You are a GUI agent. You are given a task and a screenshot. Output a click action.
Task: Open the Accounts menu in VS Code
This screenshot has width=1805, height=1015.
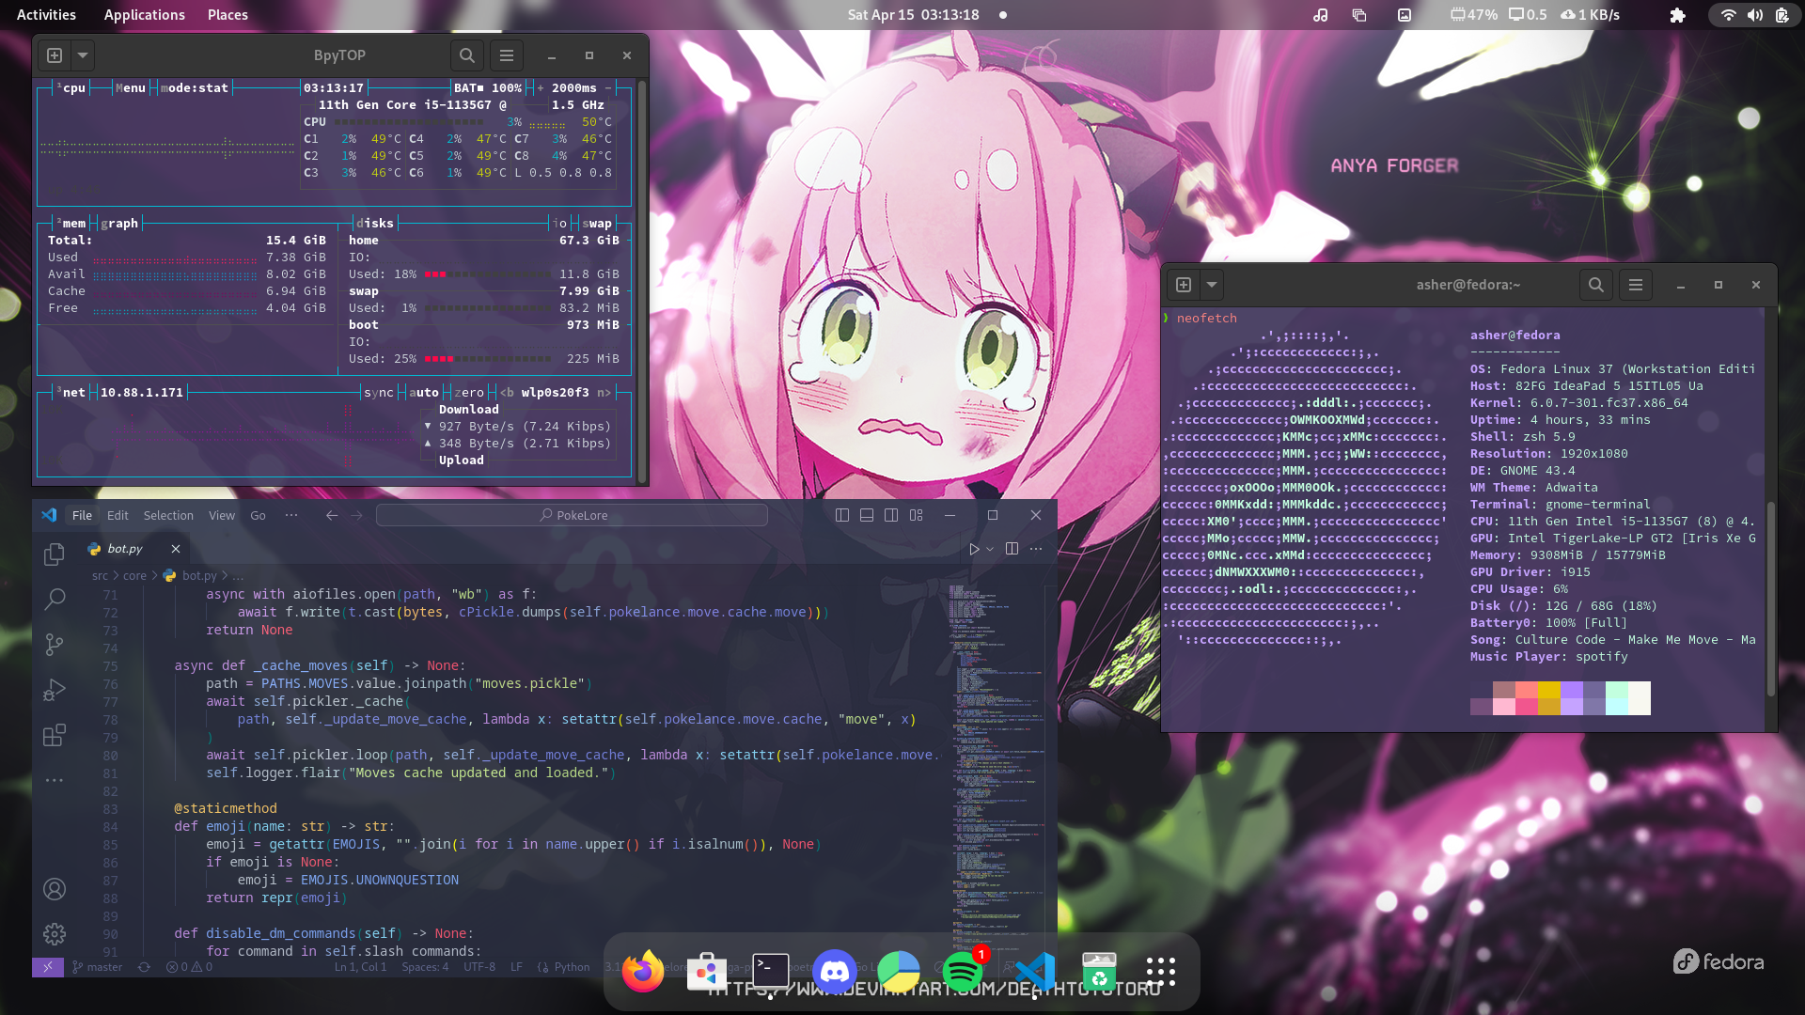point(55,889)
